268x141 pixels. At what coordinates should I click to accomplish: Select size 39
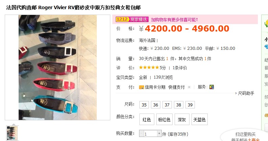[x=190, y=105]
